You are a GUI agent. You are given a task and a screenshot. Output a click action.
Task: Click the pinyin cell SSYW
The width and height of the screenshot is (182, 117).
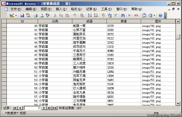point(124,26)
